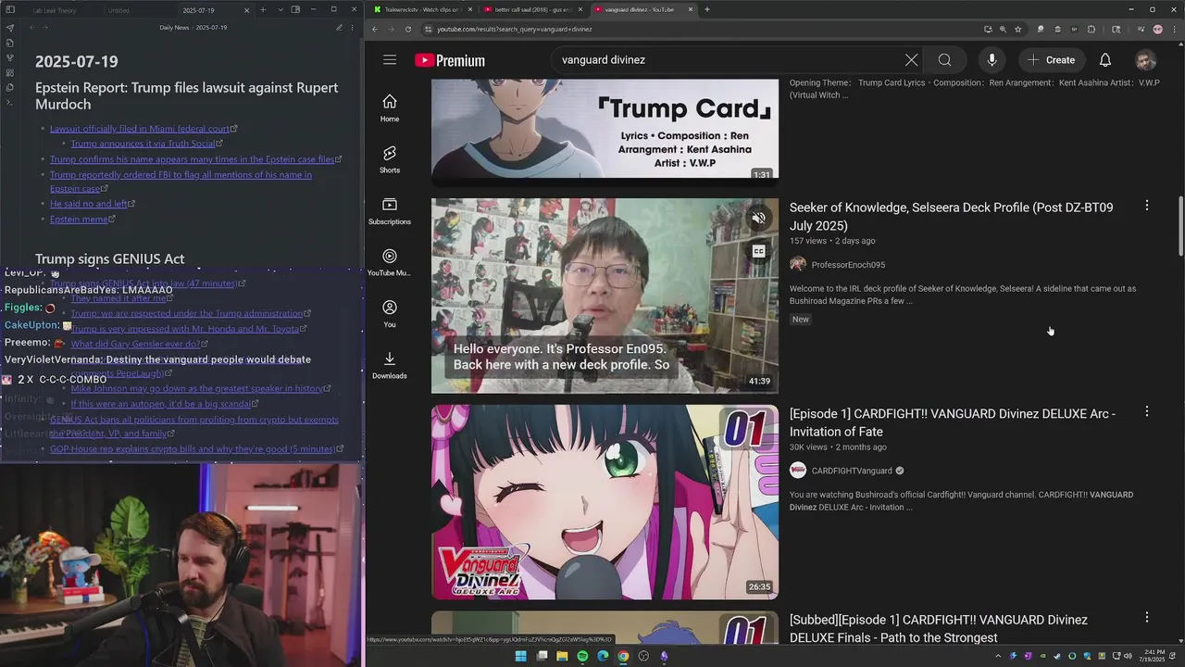Switch to Lab Leak Theory note tab
The width and height of the screenshot is (1185, 667).
[55, 10]
